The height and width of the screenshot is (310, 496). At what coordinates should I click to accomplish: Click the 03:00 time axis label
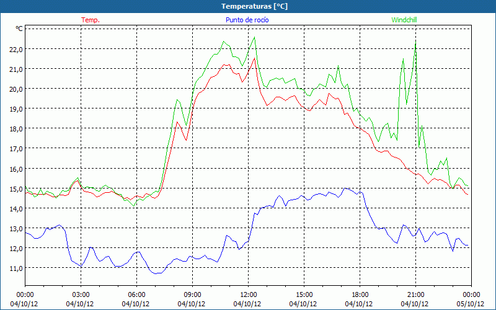pyautogui.click(x=81, y=295)
